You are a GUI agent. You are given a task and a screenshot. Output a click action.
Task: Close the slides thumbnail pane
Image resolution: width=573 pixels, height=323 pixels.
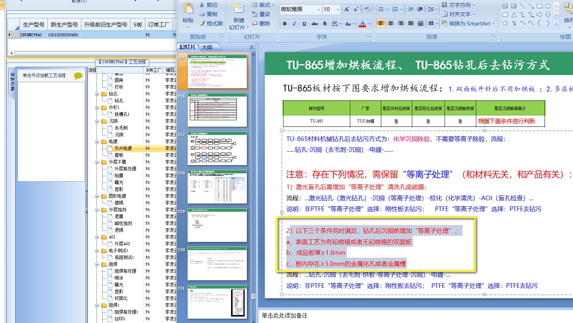point(252,47)
